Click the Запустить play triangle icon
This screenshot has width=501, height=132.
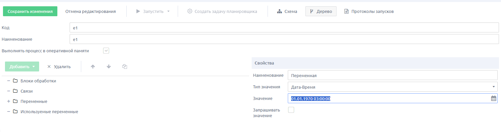click(138, 11)
